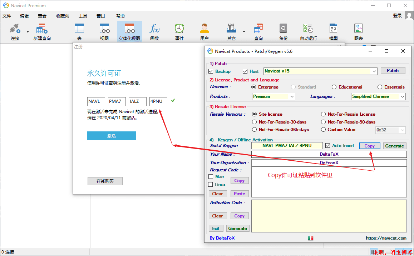Click the 图表 chart icon
This screenshot has width=414, height=256.
click(x=358, y=29)
